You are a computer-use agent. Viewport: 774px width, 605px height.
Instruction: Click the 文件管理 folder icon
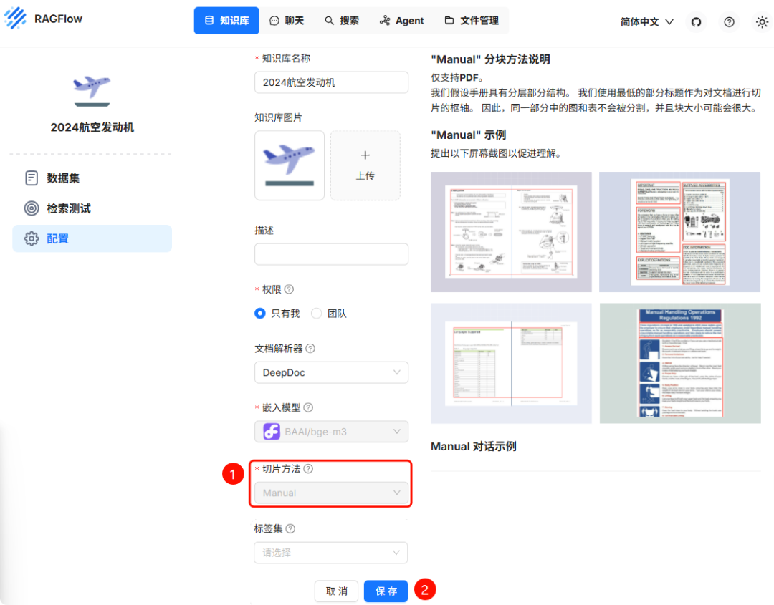(449, 20)
